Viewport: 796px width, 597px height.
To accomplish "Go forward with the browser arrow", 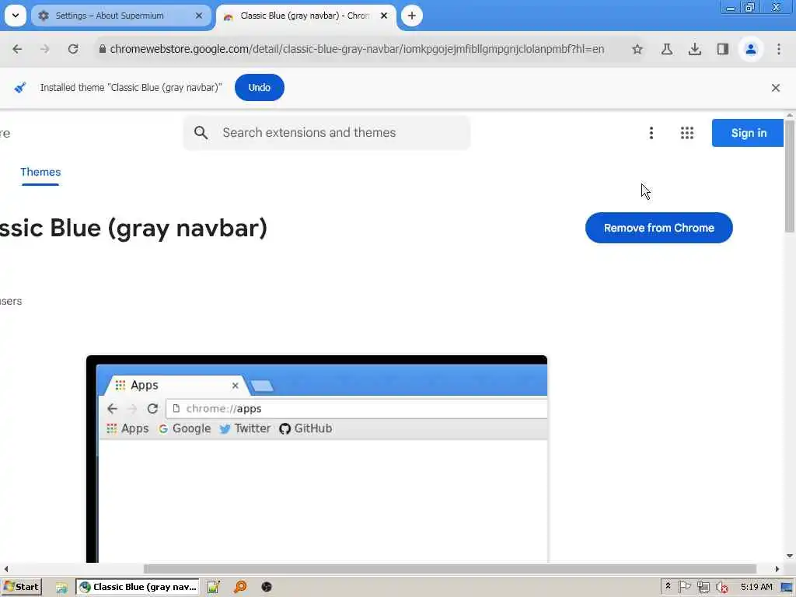I will (44, 49).
